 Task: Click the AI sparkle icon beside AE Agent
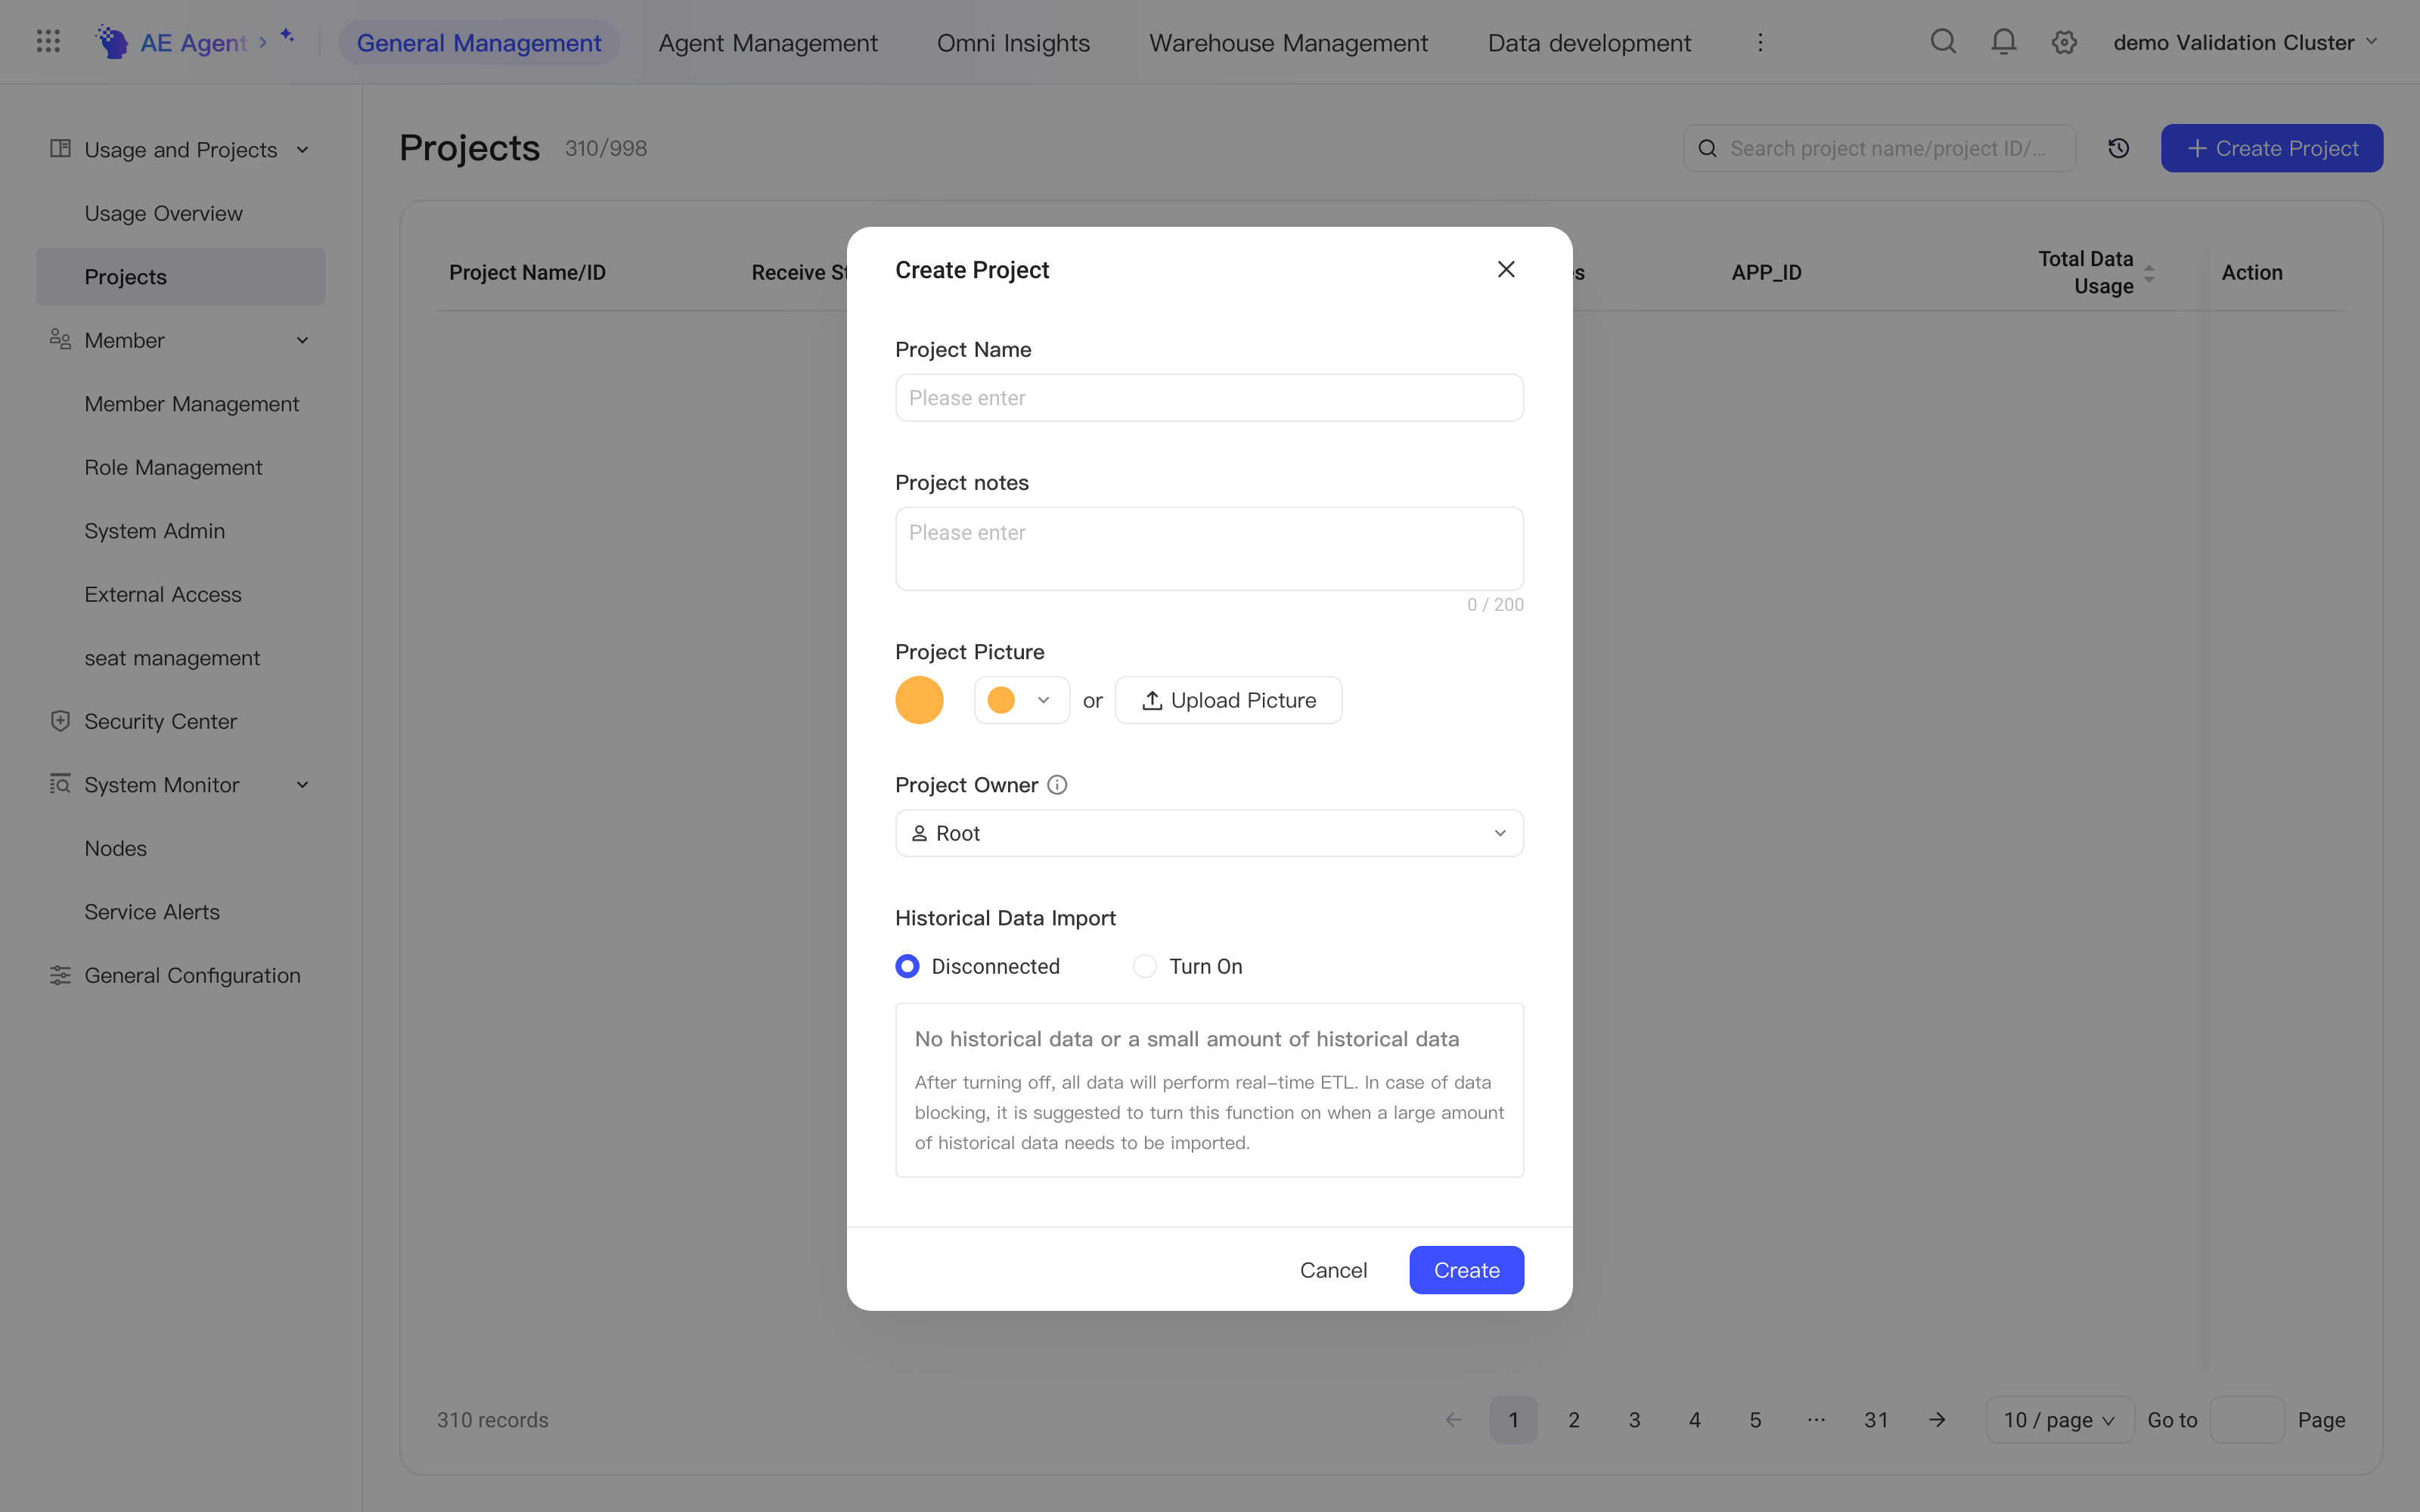[x=287, y=36]
